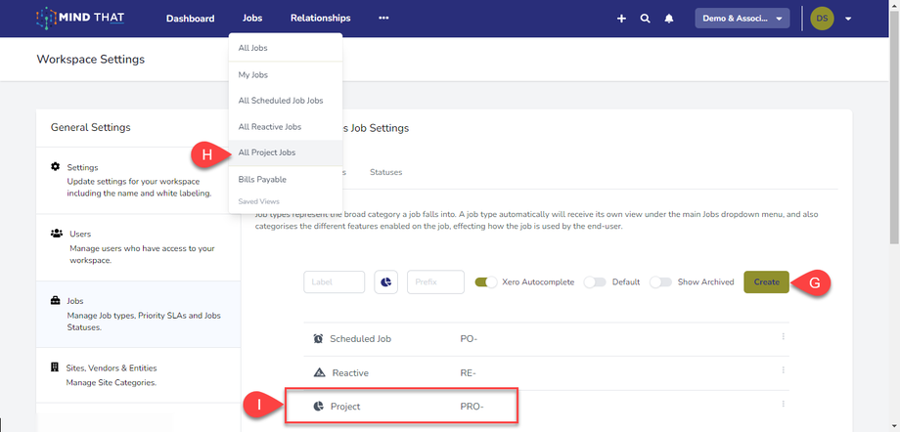This screenshot has height=432, width=900.
Task: Open the more options ellipsis in navbar
Action: coord(383,19)
